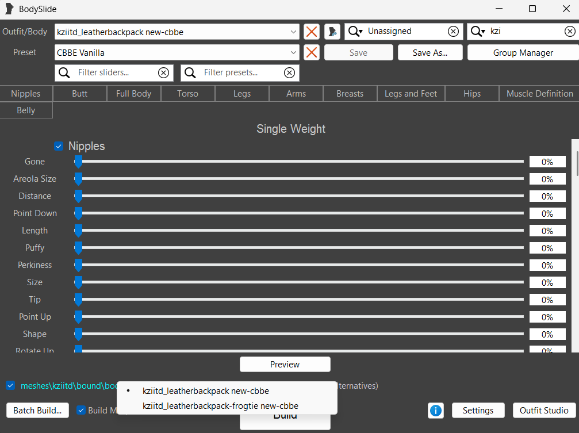
Task: Click the BodySlide app icon in title bar
Action: point(9,9)
